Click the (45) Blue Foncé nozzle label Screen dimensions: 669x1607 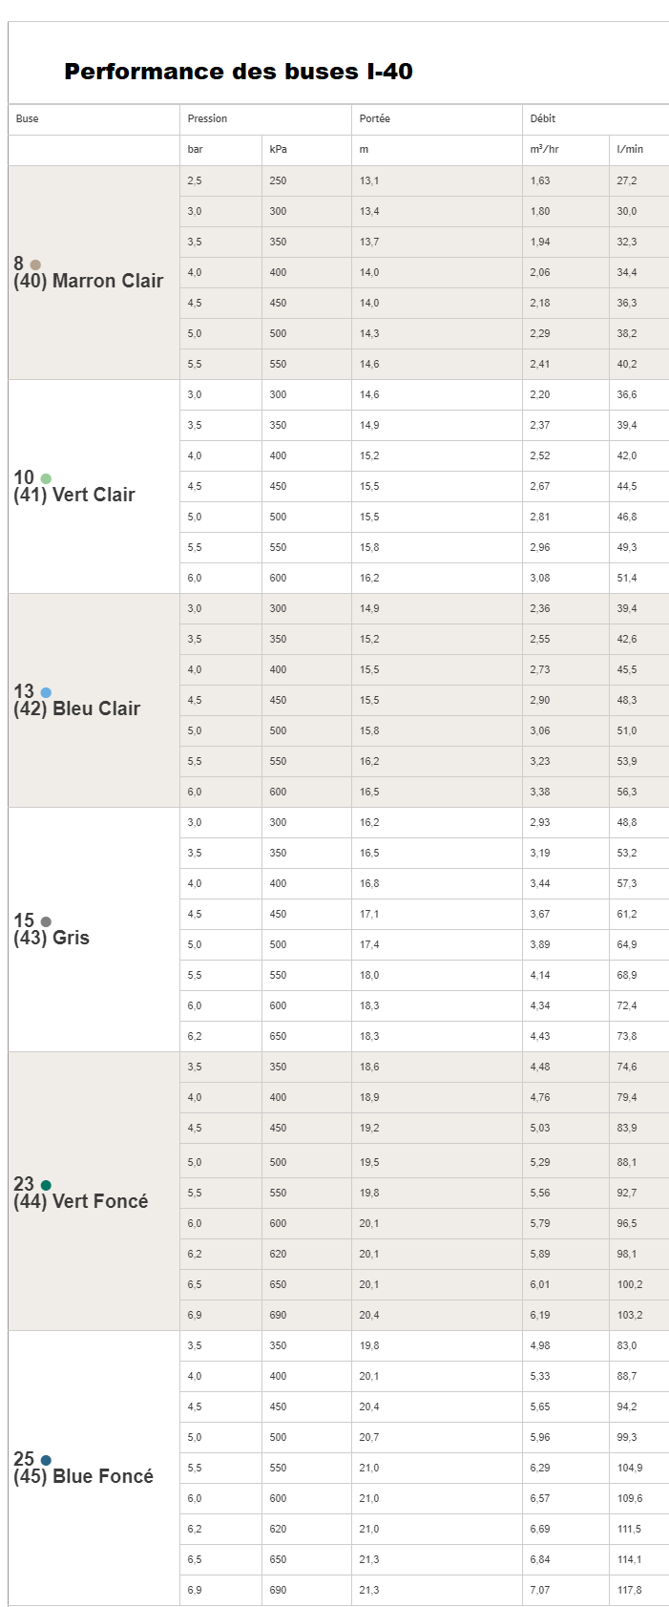84,1476
